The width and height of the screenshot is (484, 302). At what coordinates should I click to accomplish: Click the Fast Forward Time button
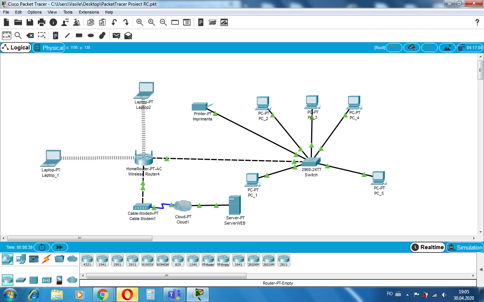pyautogui.click(x=60, y=247)
